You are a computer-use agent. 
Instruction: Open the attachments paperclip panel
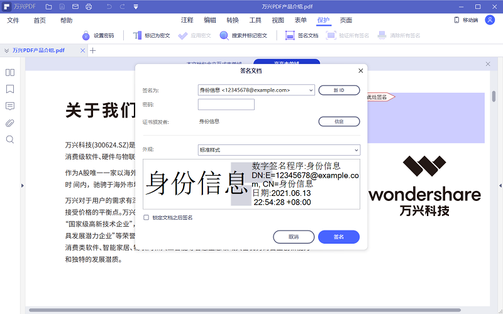point(10,122)
